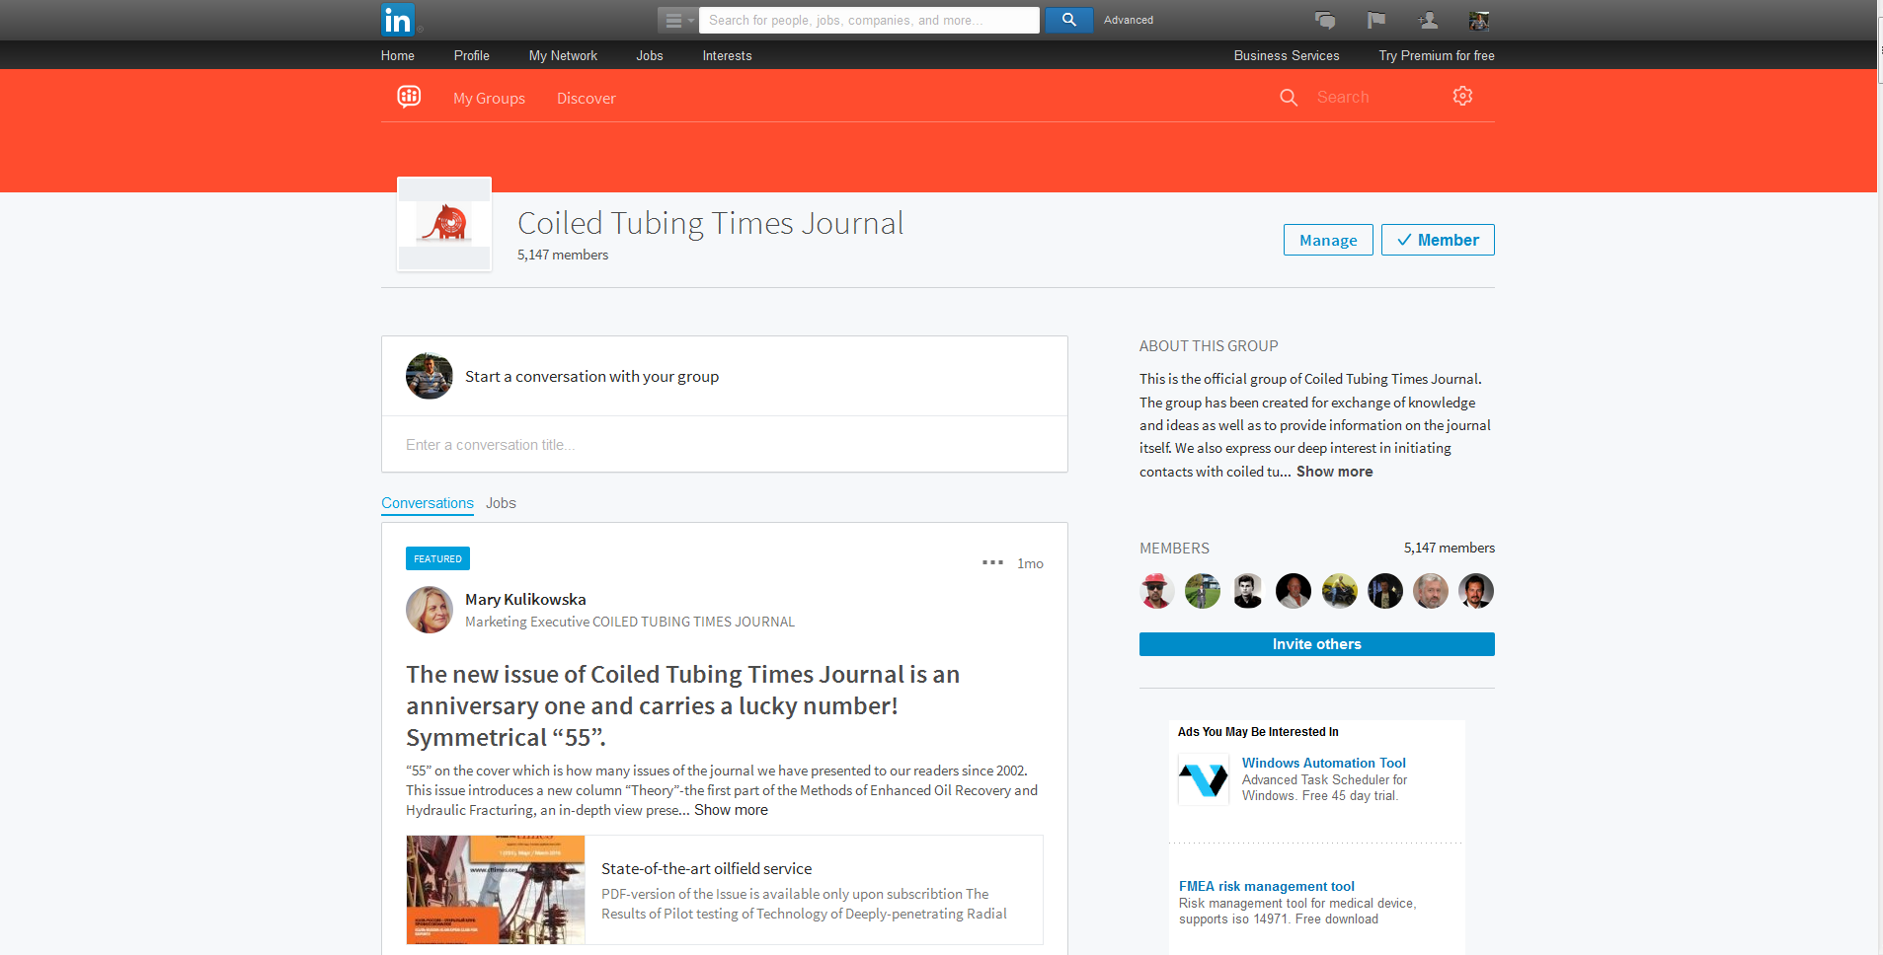Open the FMEA risk management tool ad

click(x=1266, y=886)
